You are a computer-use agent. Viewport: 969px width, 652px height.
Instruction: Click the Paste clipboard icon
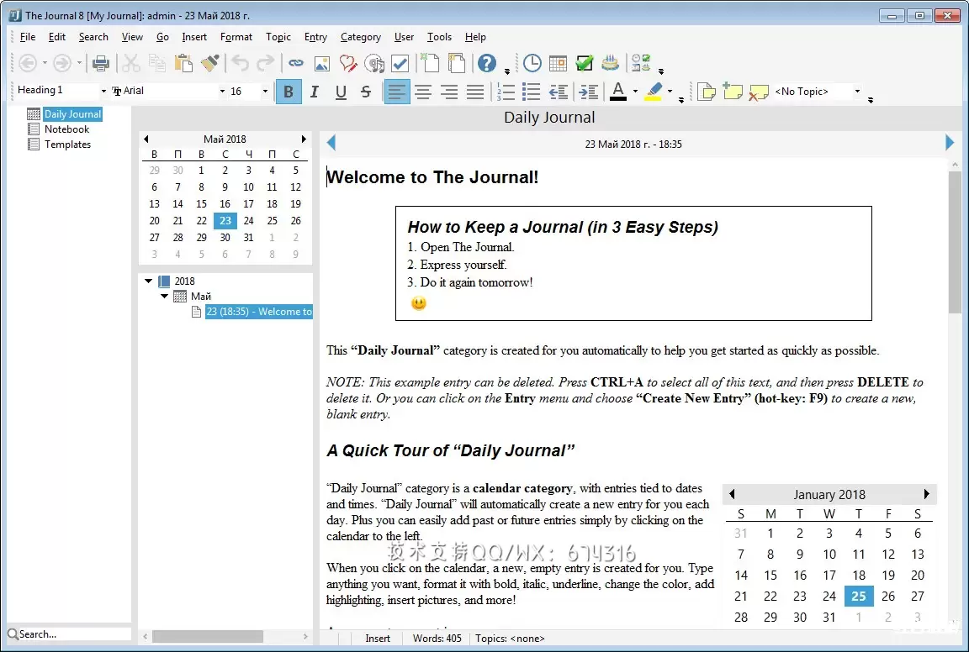coord(183,63)
